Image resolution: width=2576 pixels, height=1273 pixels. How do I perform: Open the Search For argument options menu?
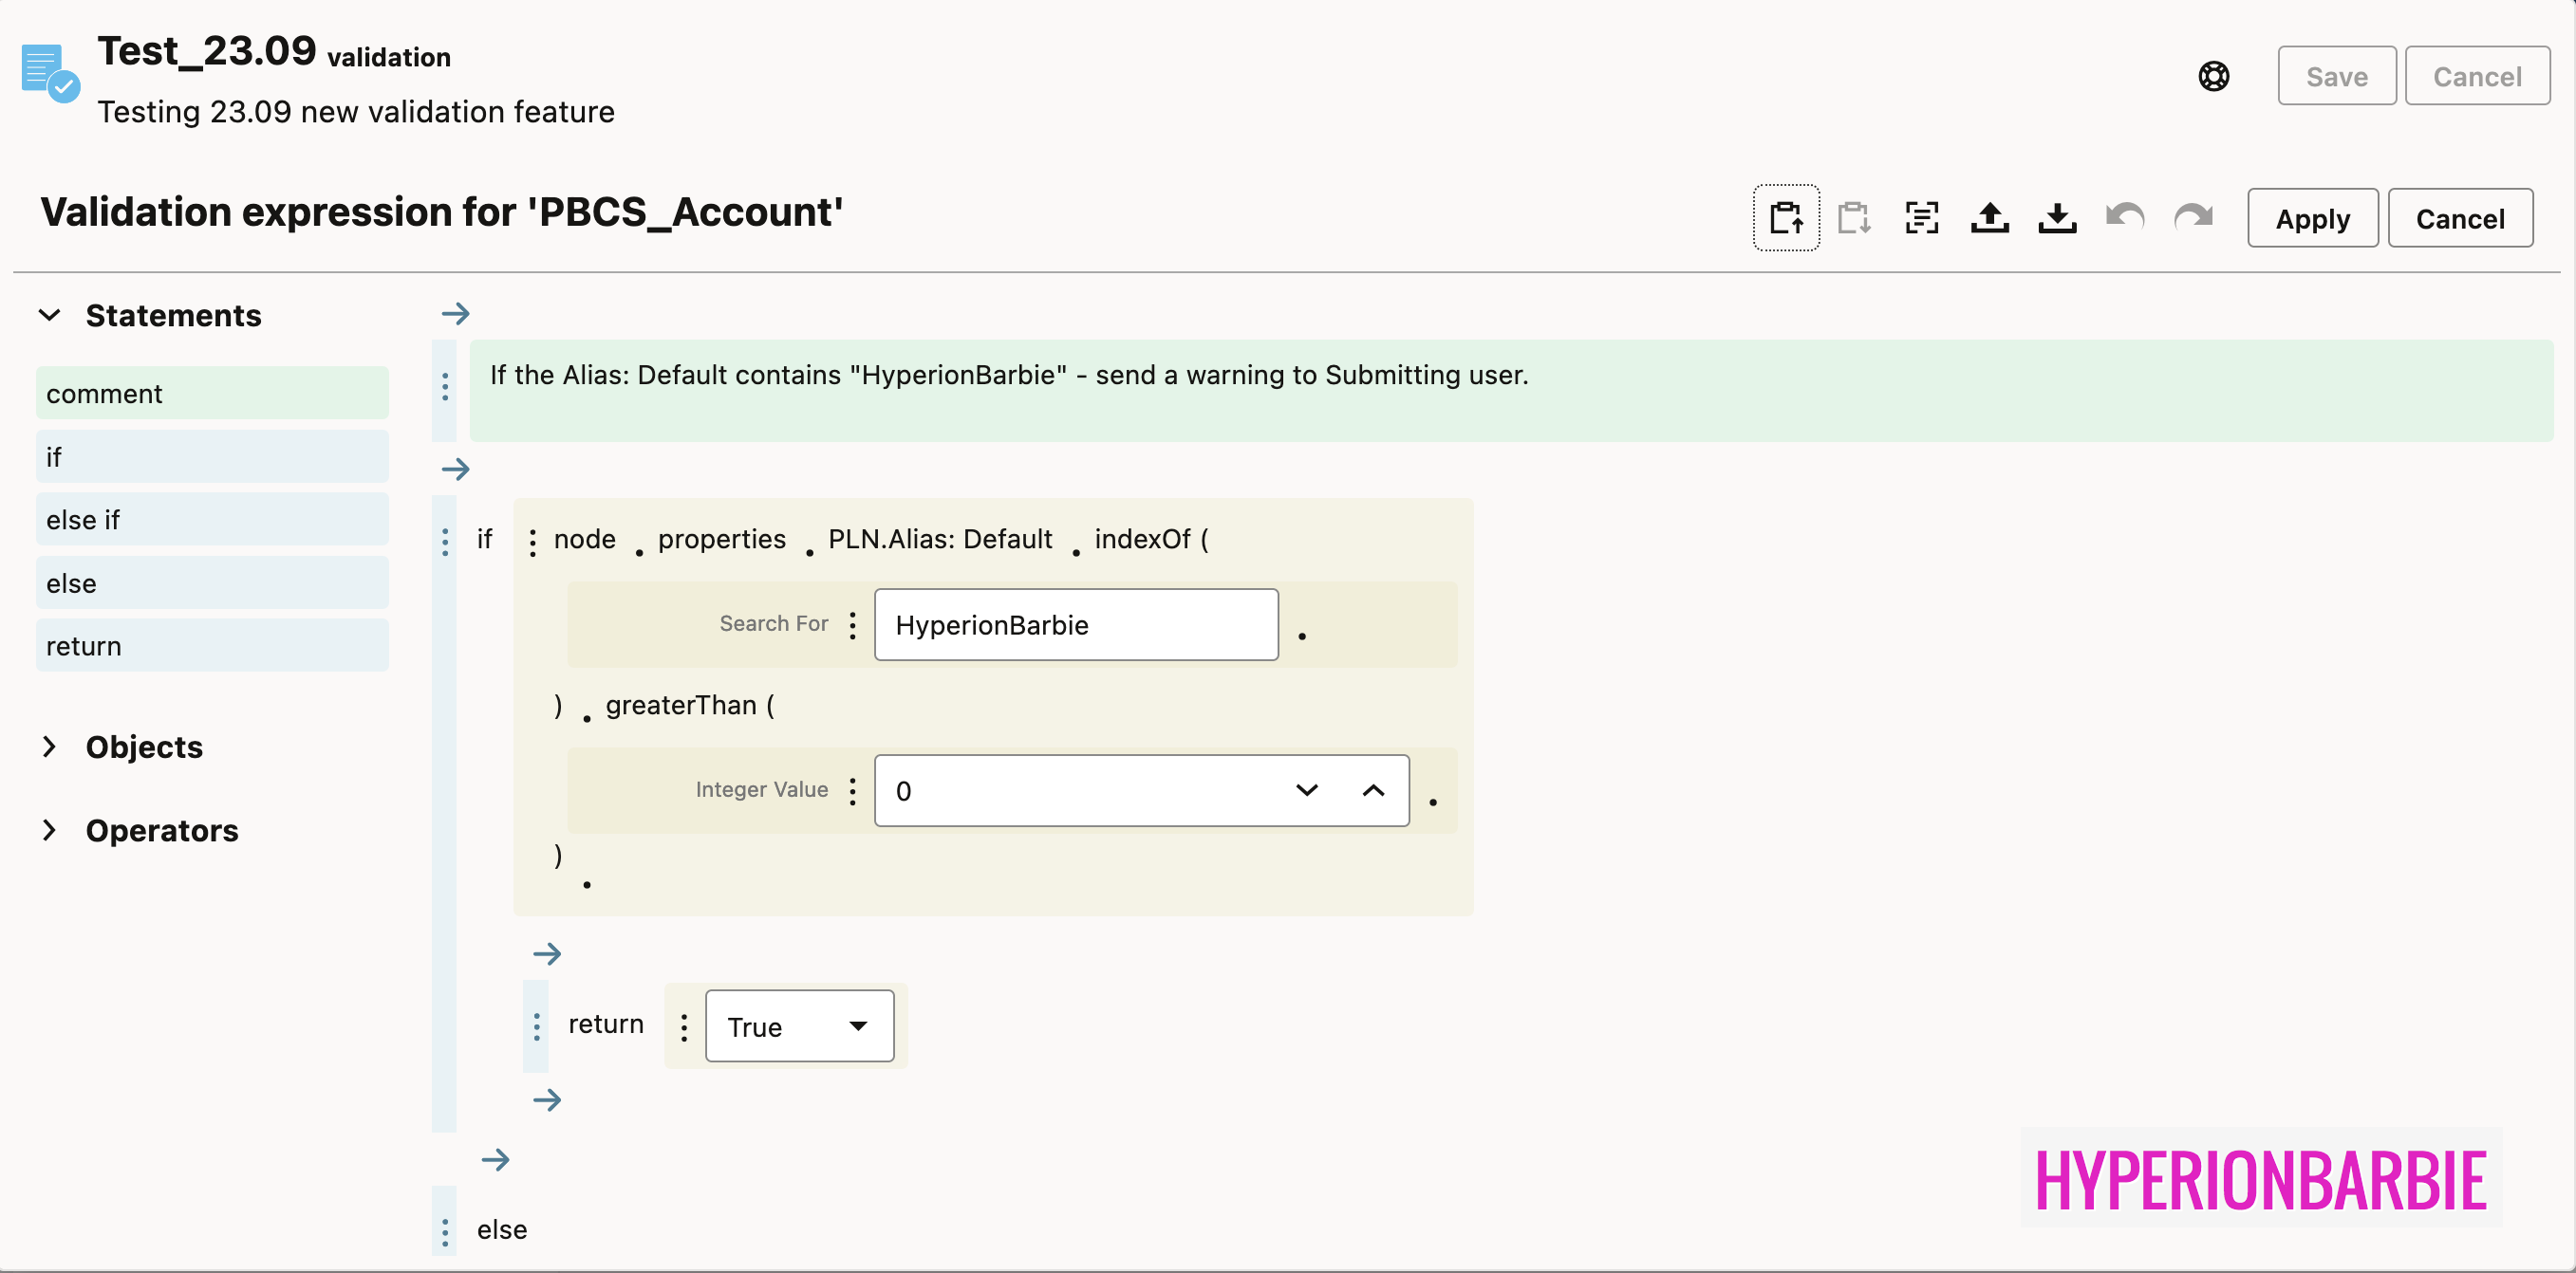pos(852,624)
